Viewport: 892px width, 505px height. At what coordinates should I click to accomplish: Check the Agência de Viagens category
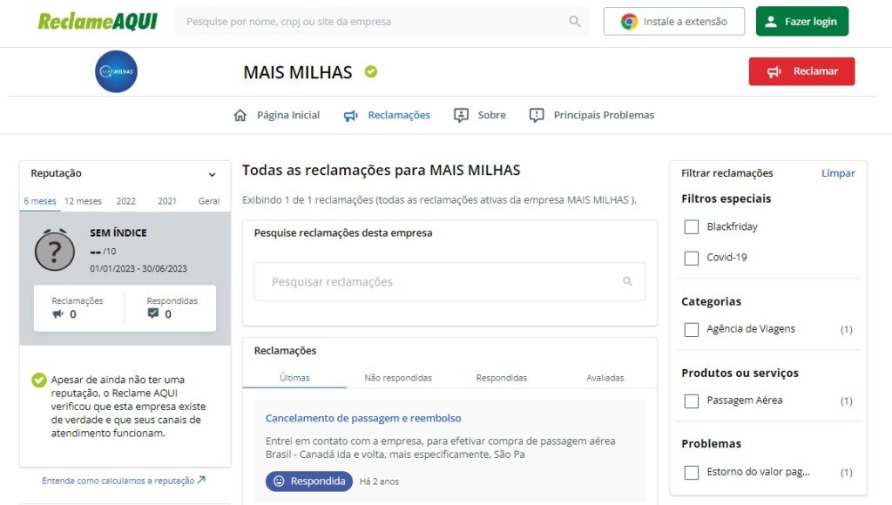(x=692, y=329)
